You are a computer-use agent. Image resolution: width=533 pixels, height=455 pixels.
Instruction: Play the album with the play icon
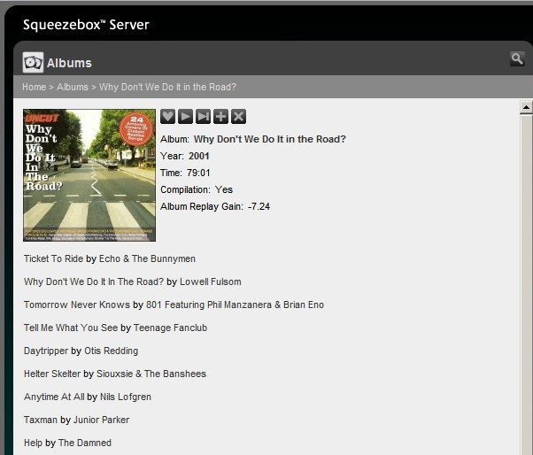click(185, 116)
